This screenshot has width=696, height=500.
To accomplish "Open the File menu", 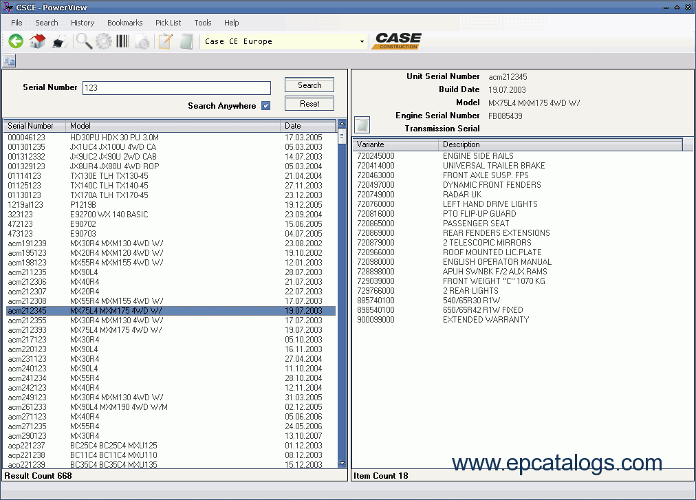I will tap(17, 23).
